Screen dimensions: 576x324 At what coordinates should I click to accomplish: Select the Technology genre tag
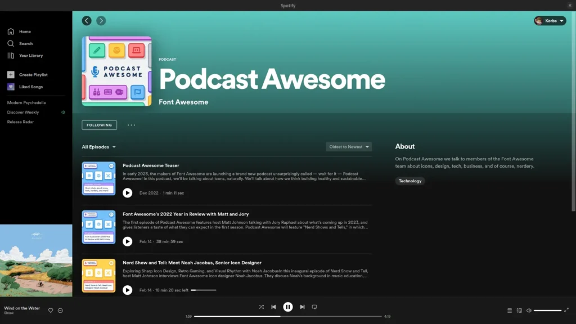[410, 181]
